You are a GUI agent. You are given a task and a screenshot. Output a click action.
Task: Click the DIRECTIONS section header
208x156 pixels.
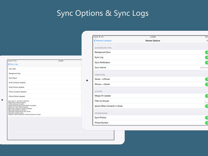point(100,75)
